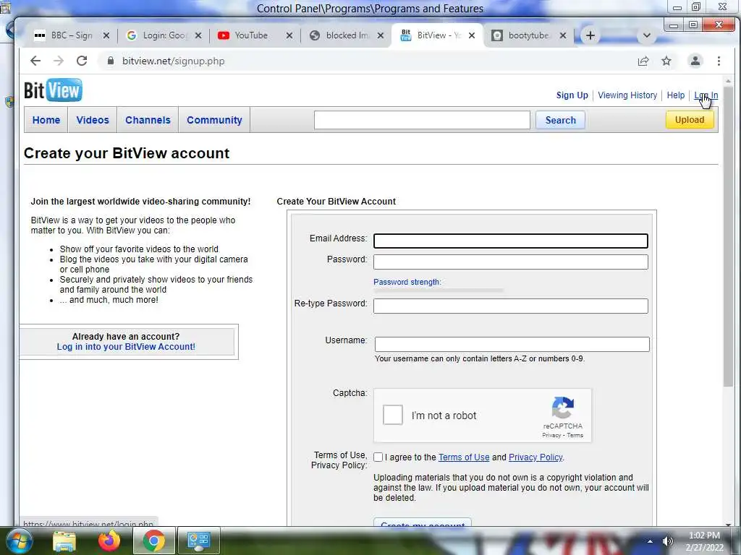Open the Viewing History link
The width and height of the screenshot is (741, 555).
pyautogui.click(x=627, y=95)
